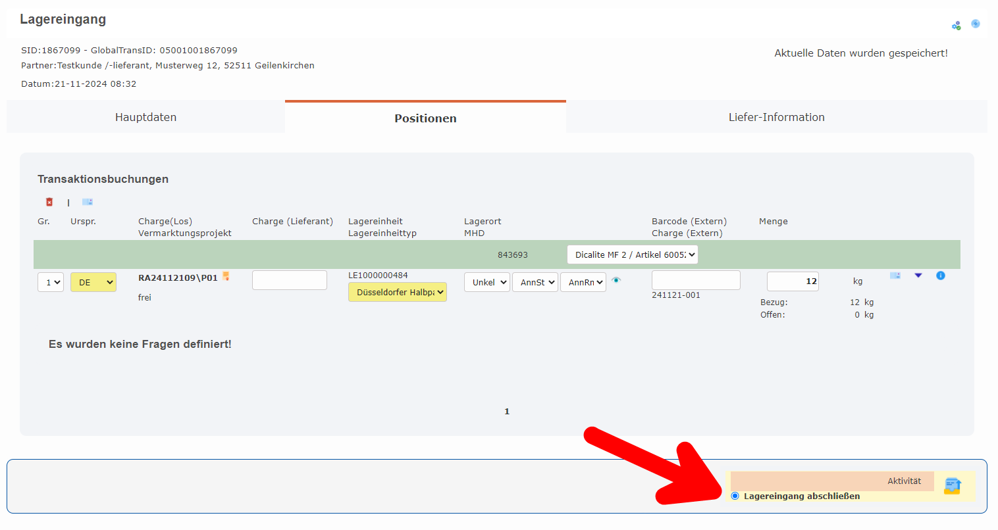Click the red delete trash icon
This screenshot has height=530, width=998.
coord(49,202)
